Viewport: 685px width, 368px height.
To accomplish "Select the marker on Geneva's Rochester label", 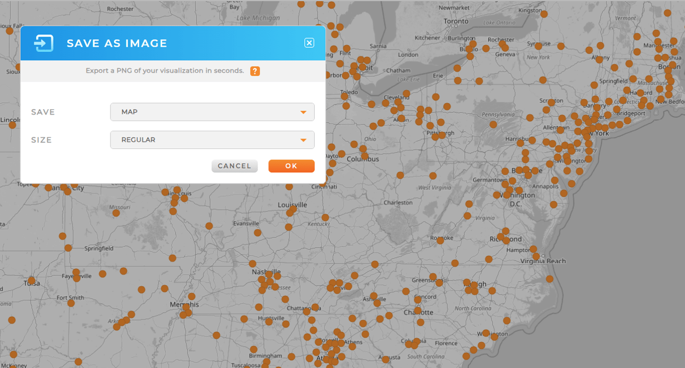I will [503, 43].
